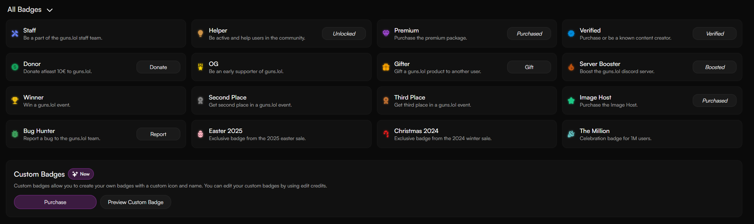Click the Custom Badges heading
Viewport: 754px width, 224px height.
click(x=39, y=174)
